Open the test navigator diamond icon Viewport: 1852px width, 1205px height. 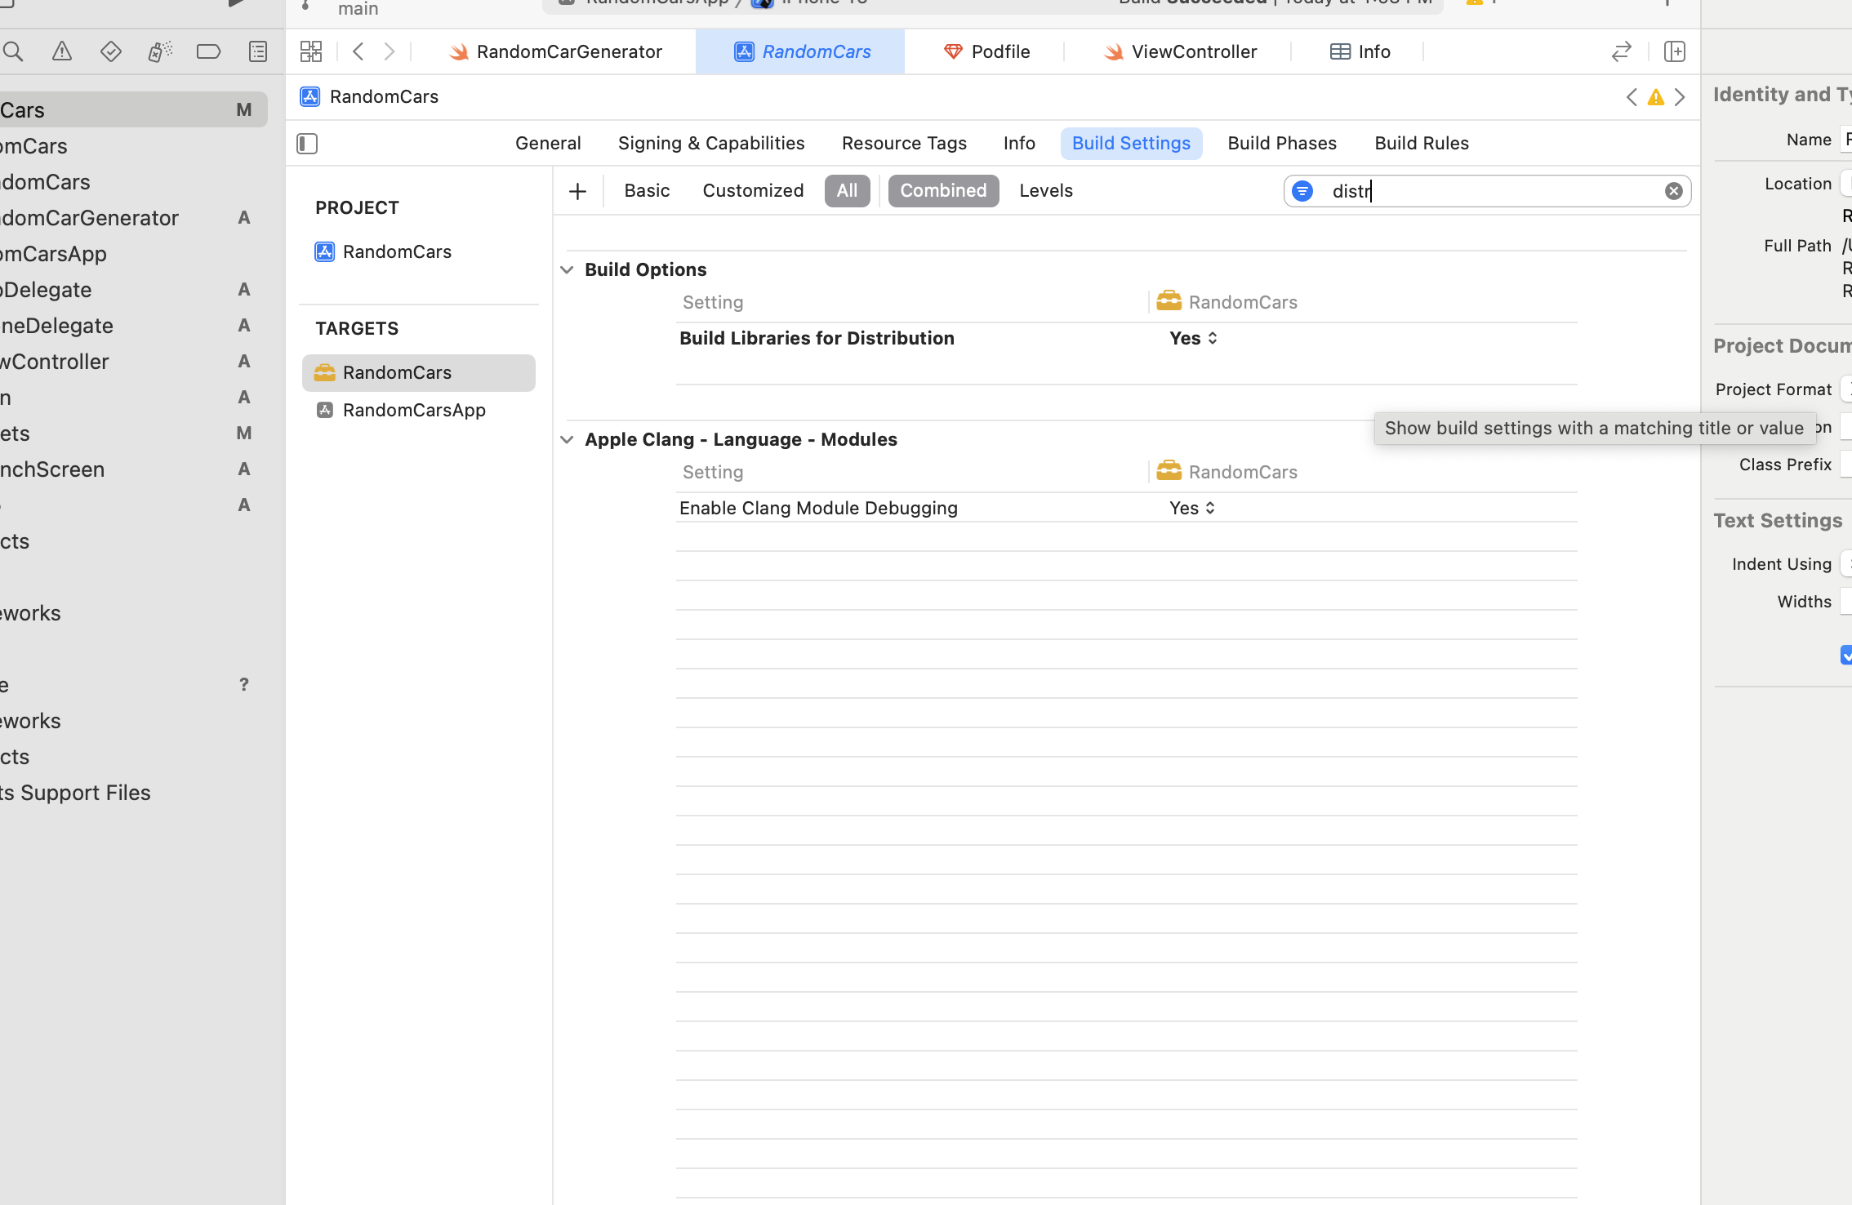coord(111,51)
